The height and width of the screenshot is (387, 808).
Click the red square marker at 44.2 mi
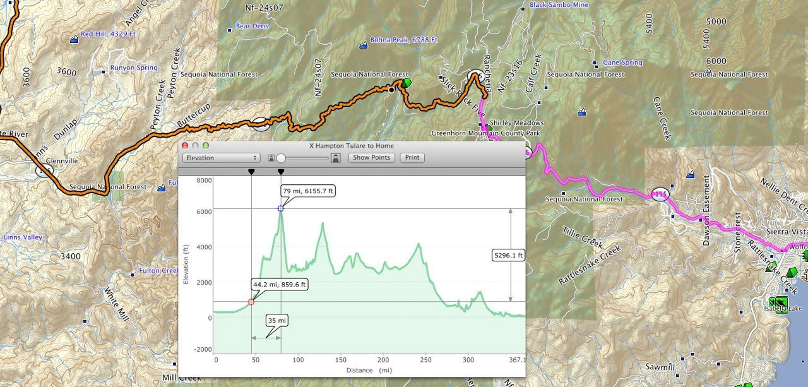click(x=251, y=302)
